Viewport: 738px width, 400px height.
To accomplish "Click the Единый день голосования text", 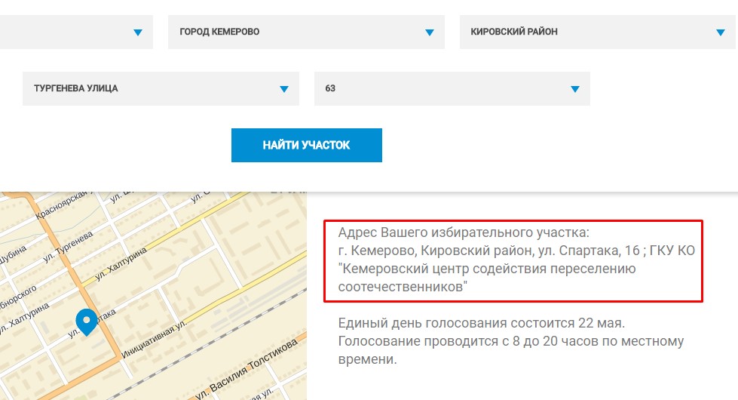I will click(482, 323).
